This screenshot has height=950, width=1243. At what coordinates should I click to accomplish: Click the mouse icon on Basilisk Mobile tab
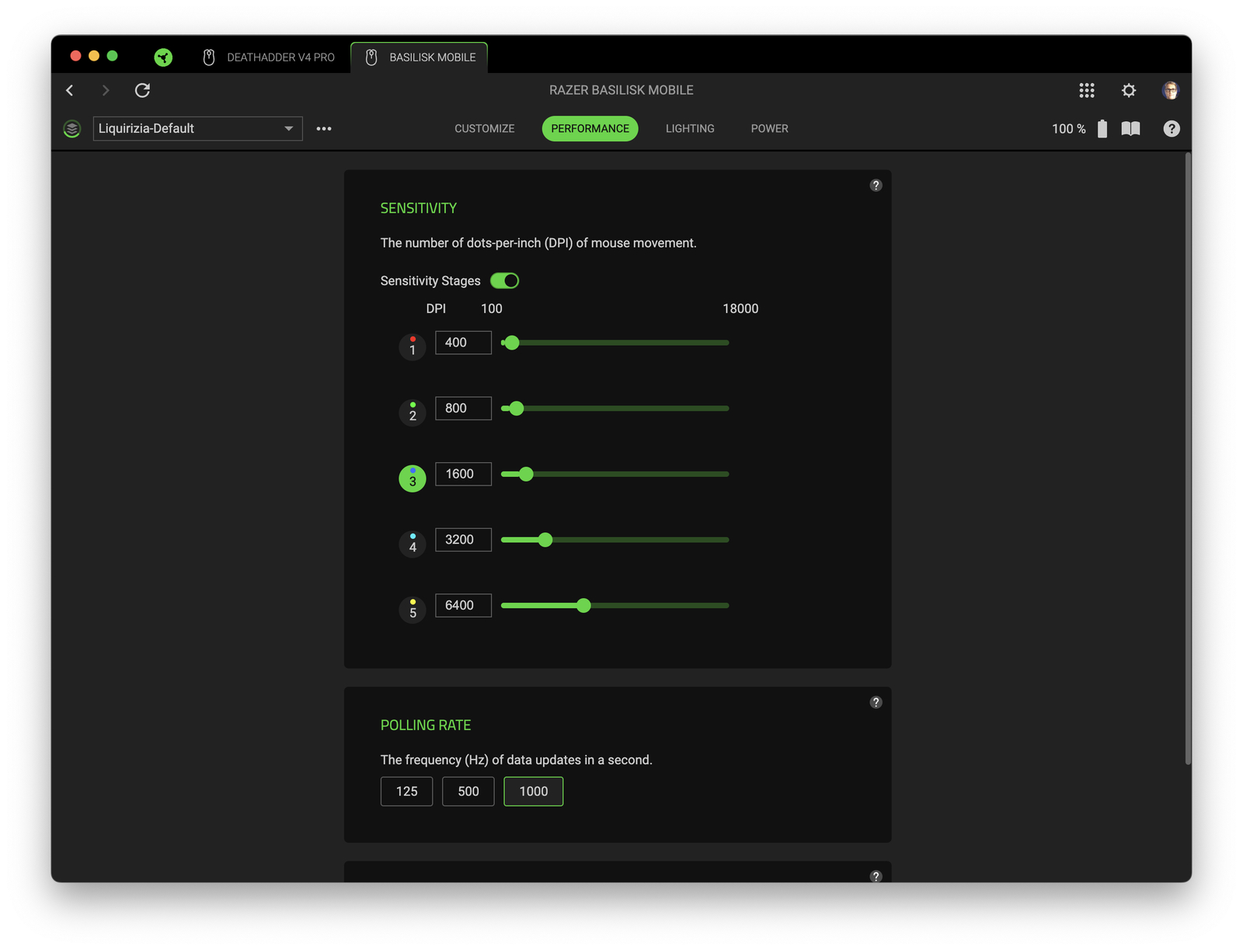(x=371, y=57)
